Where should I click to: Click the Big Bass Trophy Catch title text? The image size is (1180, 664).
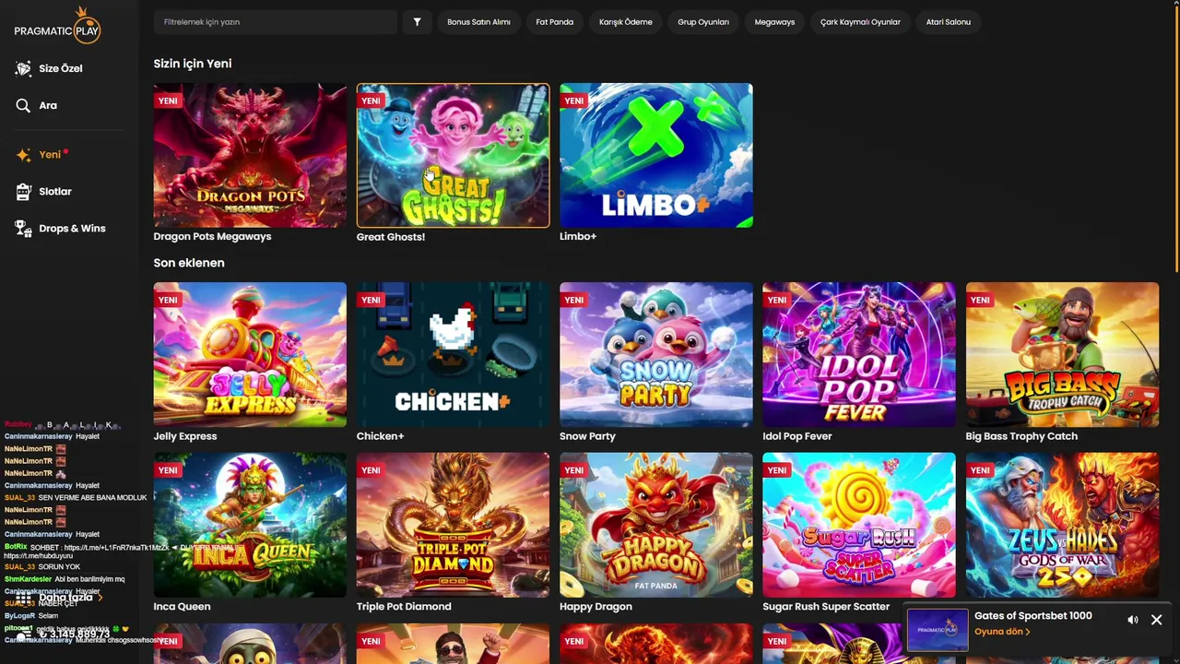coord(1021,436)
